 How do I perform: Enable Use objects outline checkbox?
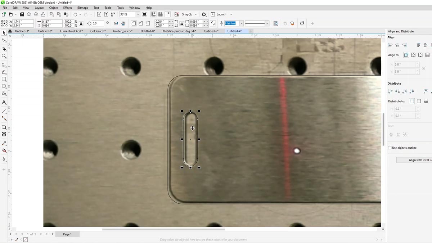pyautogui.click(x=390, y=148)
